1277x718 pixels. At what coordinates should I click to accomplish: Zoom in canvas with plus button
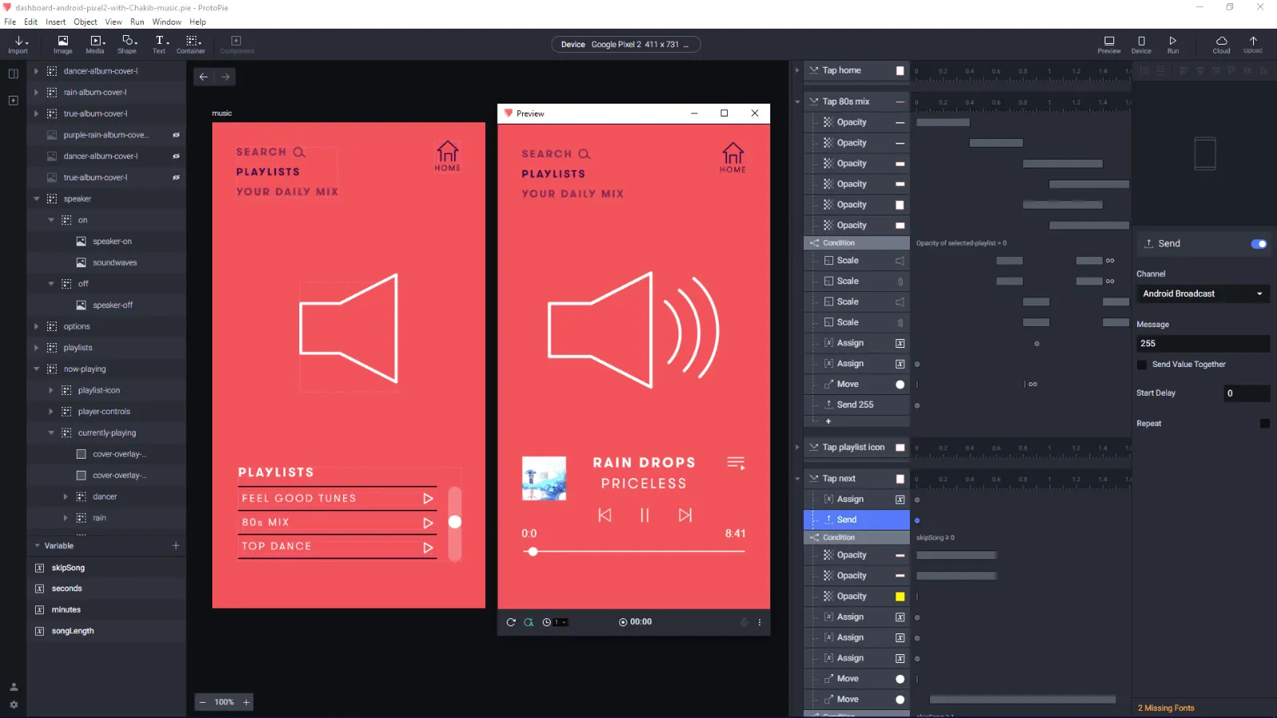point(247,702)
